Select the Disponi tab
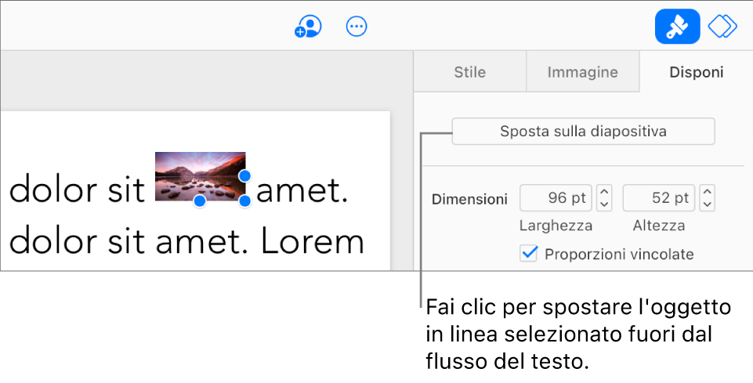 696,73
